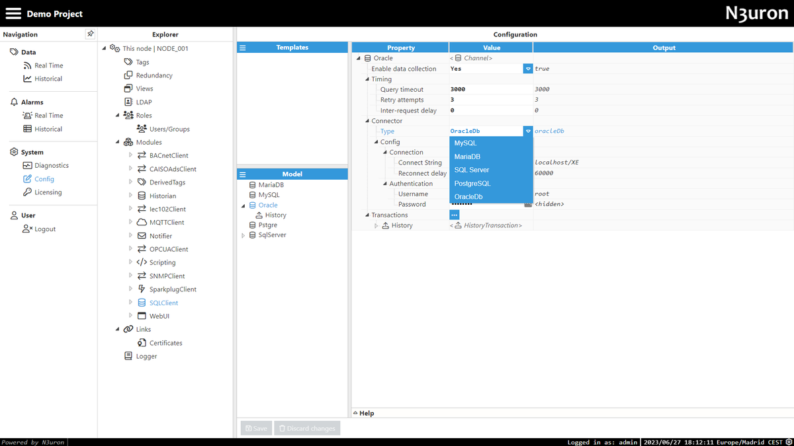Open the Model panel menu icon
This screenshot has height=446, width=794.
click(243, 174)
